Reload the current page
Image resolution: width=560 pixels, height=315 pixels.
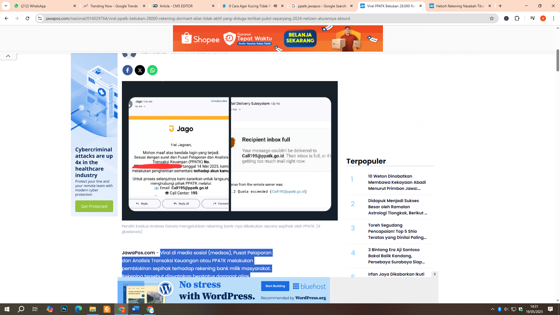[27, 18]
